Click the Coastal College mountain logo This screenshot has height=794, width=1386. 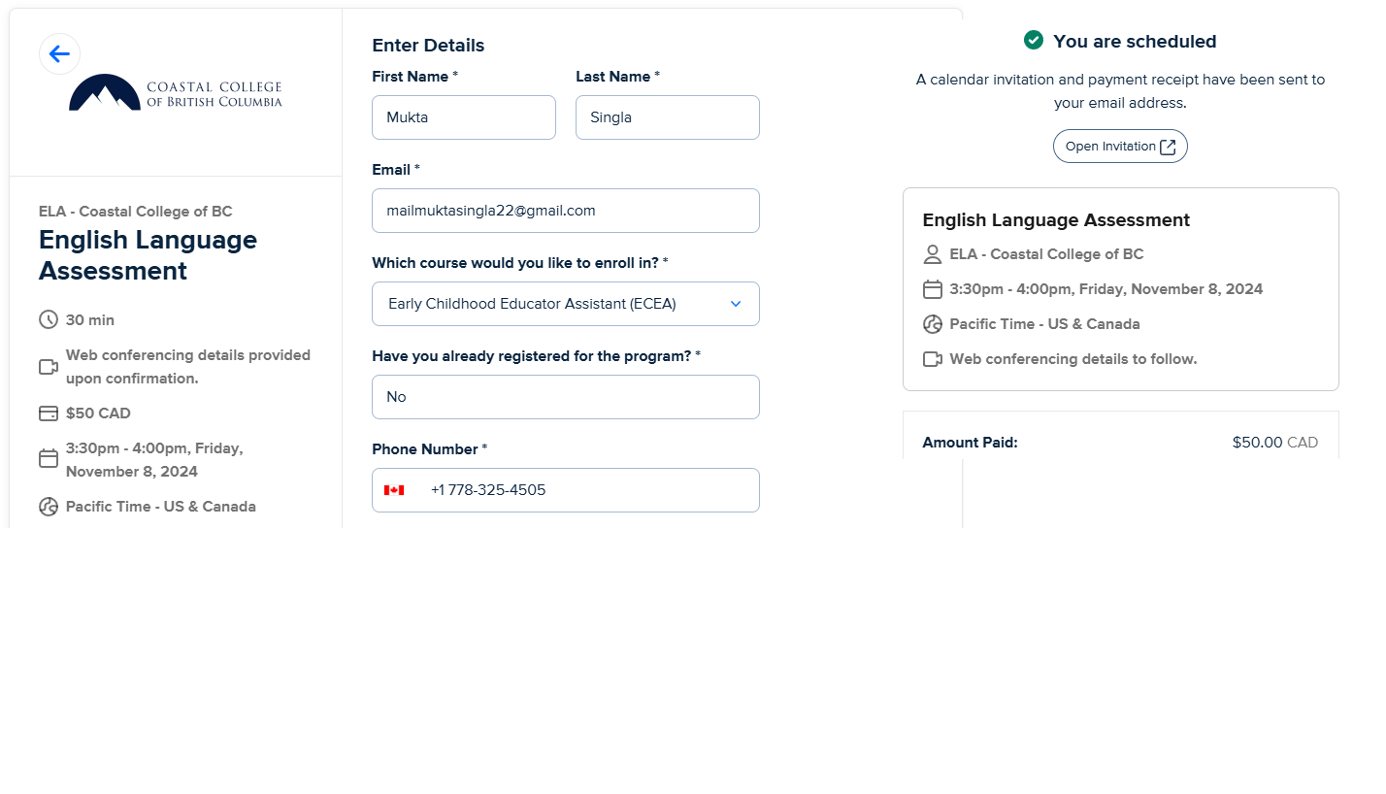[176, 92]
